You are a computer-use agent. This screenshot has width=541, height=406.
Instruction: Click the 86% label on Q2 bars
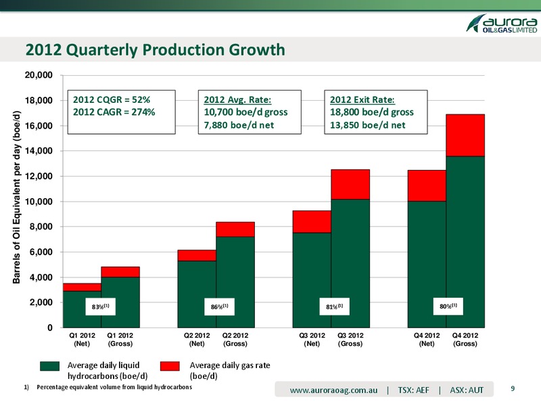tap(219, 307)
